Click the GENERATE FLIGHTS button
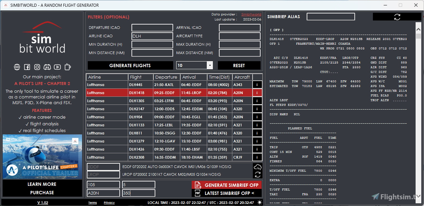 (130, 65)
